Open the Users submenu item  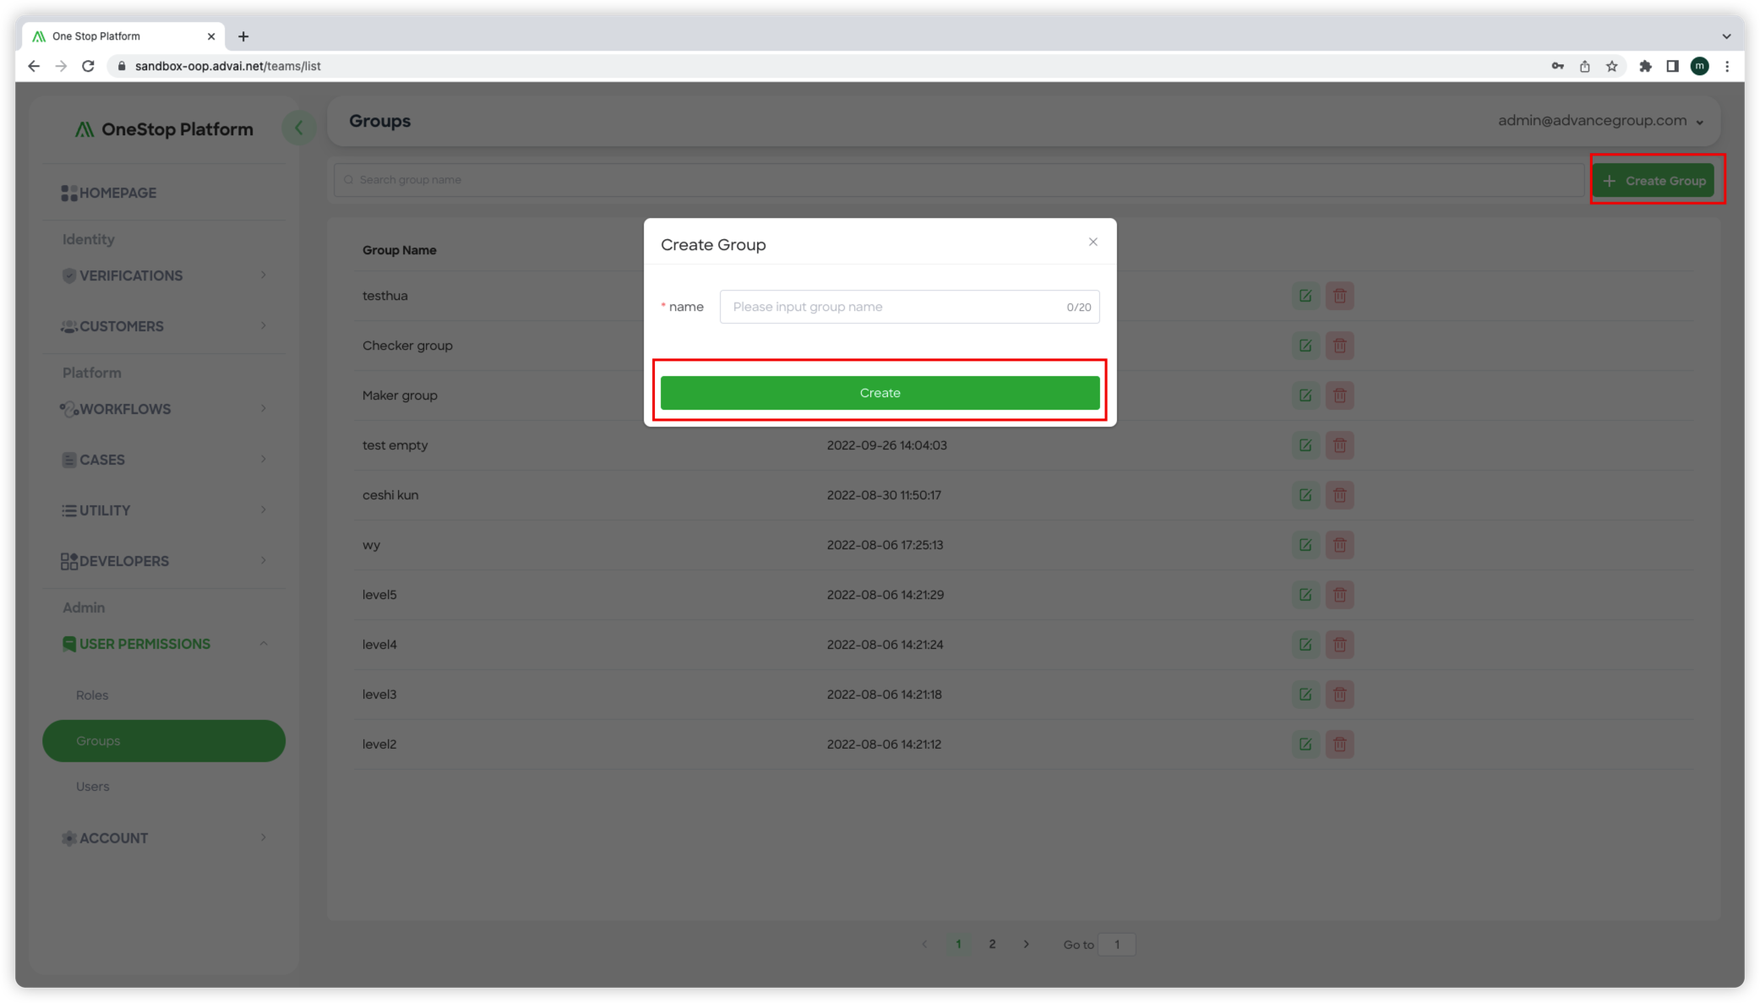click(93, 787)
